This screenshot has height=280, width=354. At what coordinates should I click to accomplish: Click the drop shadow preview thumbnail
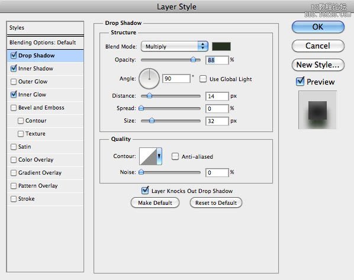(x=317, y=110)
